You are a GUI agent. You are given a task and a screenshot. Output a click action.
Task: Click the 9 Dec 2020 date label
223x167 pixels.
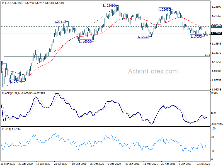(114, 164)
